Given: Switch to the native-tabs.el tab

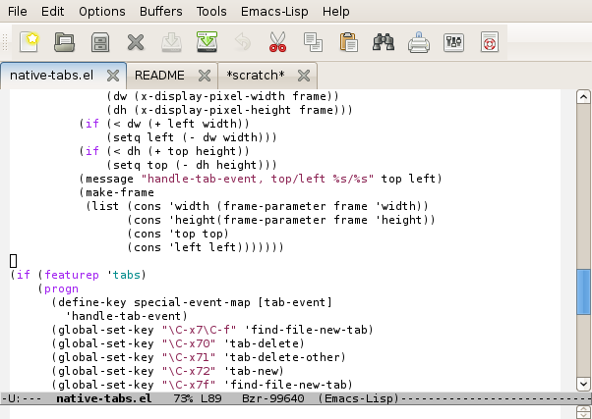Looking at the screenshot, I should pyautogui.click(x=51, y=76).
